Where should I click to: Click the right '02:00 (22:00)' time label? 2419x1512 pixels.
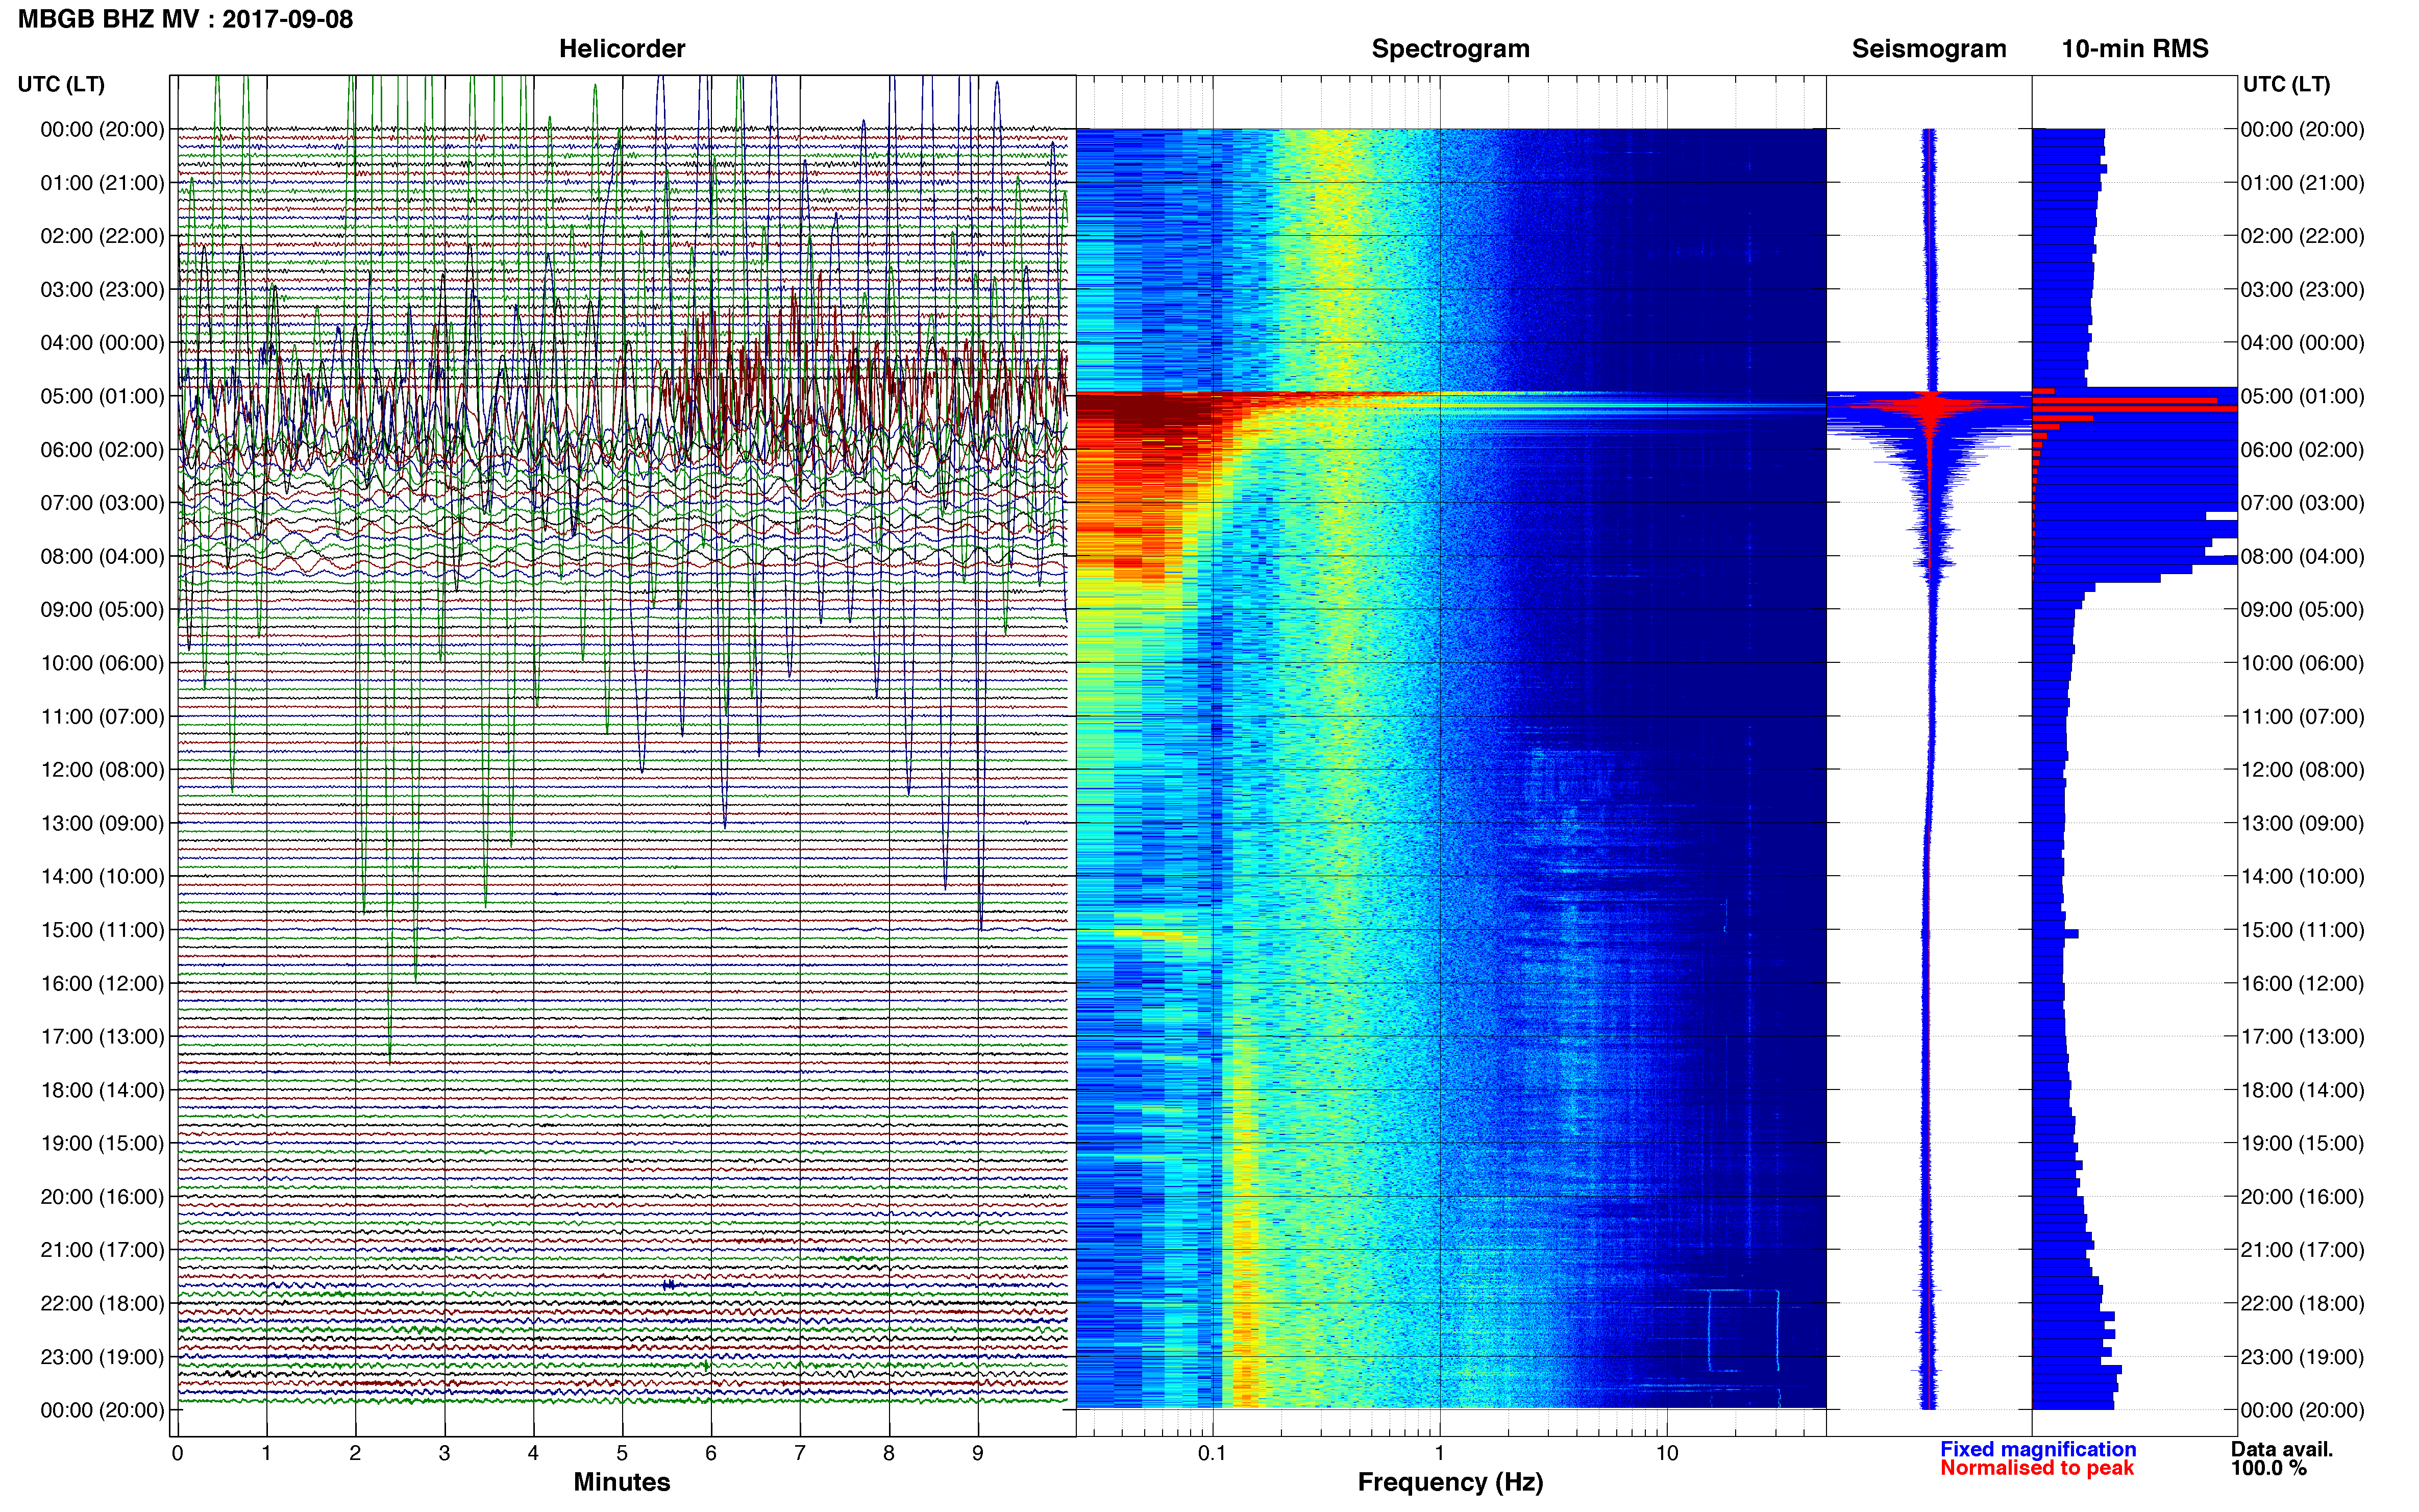[2302, 236]
